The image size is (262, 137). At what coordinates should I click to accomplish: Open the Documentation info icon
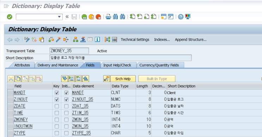[x=97, y=39]
